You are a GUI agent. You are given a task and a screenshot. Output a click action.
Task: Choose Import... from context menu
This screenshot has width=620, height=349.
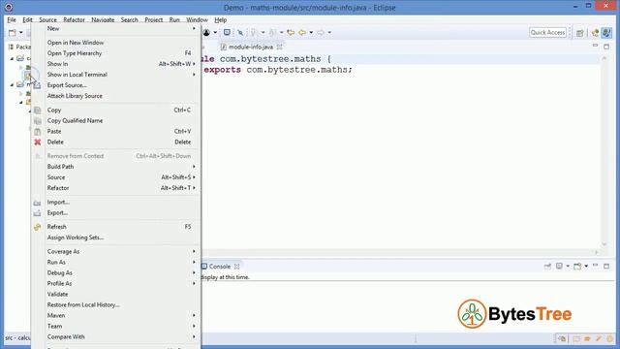click(116, 203)
